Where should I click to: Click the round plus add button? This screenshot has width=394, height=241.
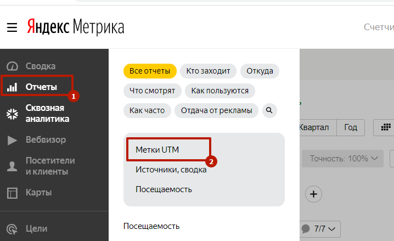[x=313, y=194]
